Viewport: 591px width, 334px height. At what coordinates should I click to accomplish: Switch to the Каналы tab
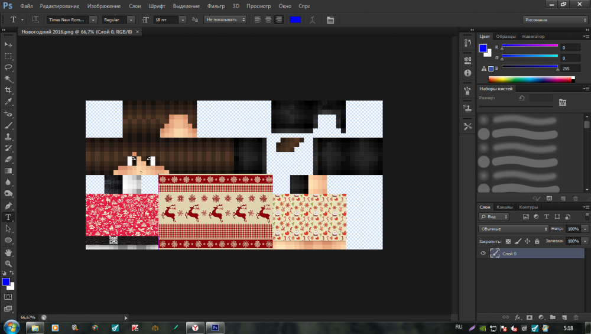(x=504, y=207)
